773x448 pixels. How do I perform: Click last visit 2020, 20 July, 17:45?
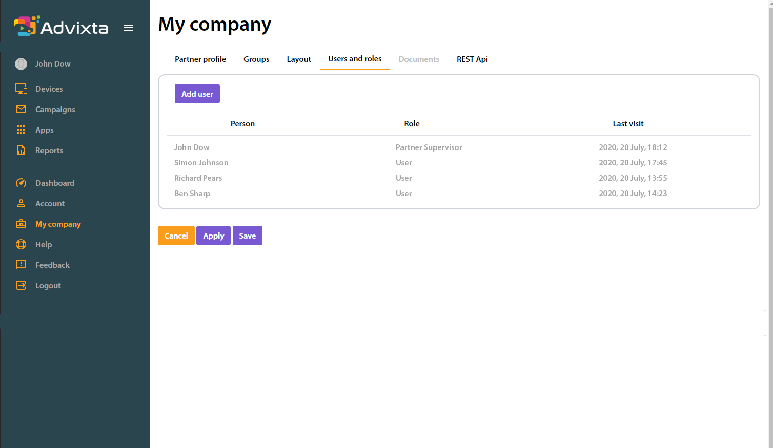[633, 163]
